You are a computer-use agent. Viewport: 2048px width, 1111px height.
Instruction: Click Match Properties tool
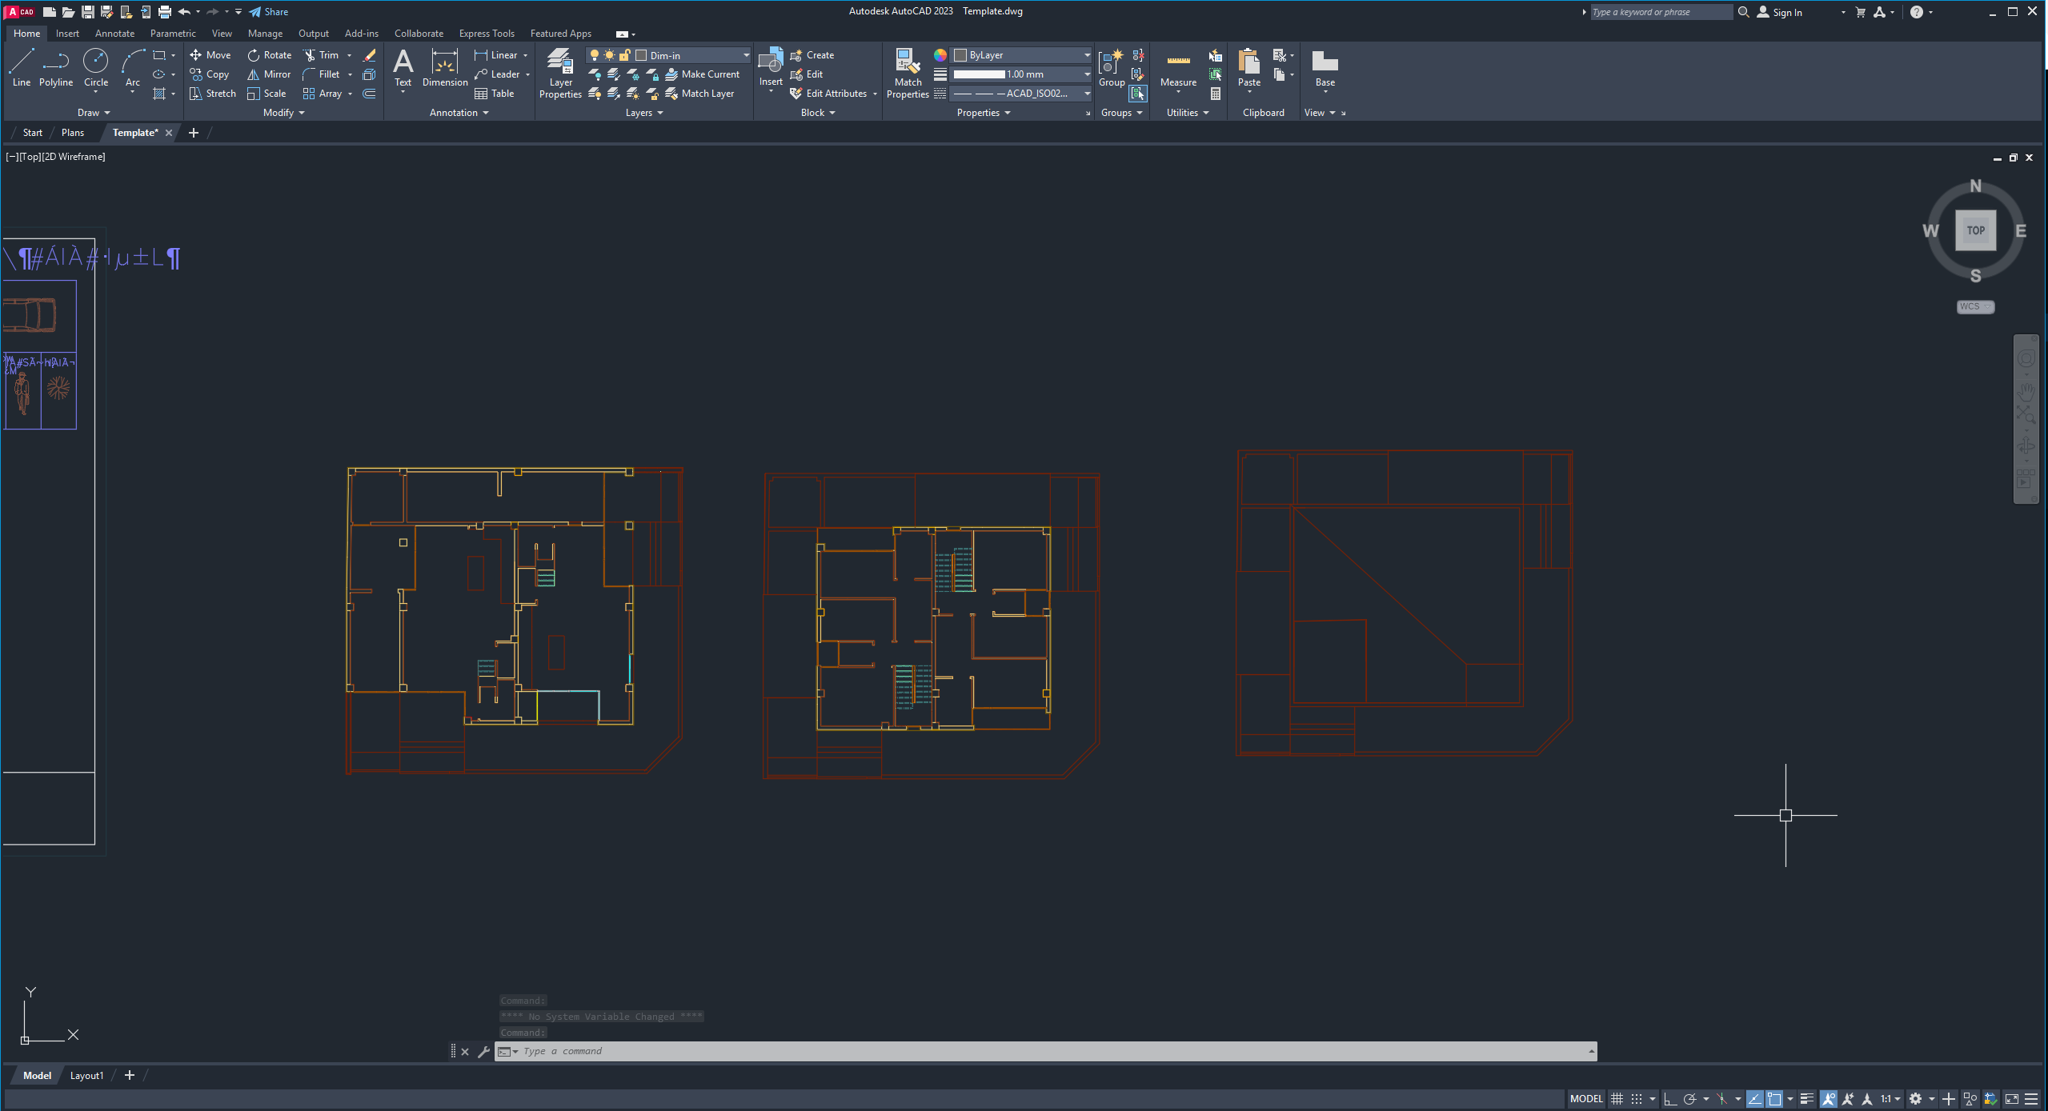[x=908, y=73]
